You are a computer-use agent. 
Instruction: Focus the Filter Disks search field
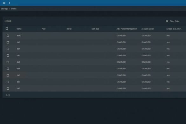pyautogui.click(x=178, y=21)
